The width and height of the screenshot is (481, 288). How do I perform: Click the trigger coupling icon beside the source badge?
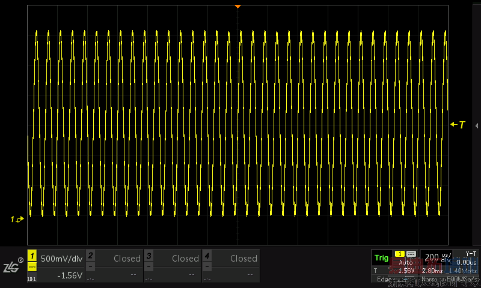(411, 254)
